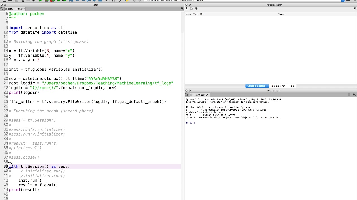Open the Variable explorer options gear
This screenshot has height=200, width=357.
[x=355, y=9]
